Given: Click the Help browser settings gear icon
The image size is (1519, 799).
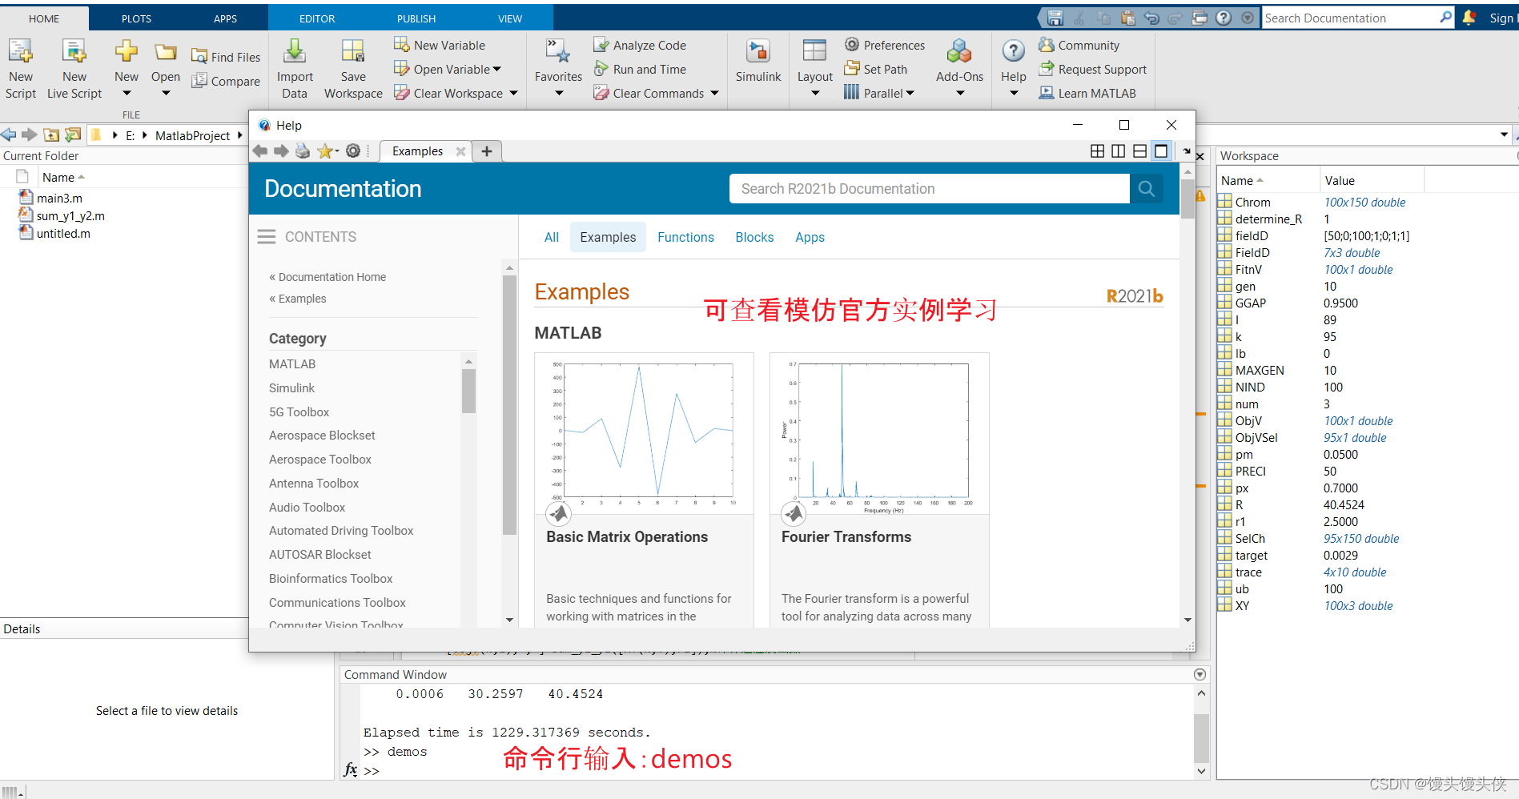Looking at the screenshot, I should click(353, 151).
